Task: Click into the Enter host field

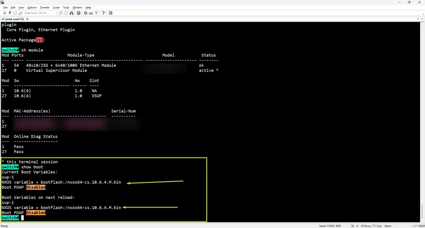Action: pyautogui.click(x=40, y=13)
